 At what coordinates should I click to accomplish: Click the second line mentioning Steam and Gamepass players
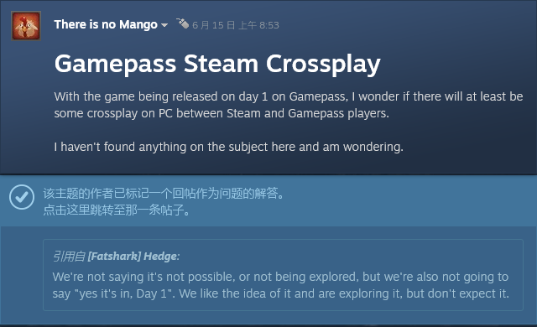(x=222, y=113)
